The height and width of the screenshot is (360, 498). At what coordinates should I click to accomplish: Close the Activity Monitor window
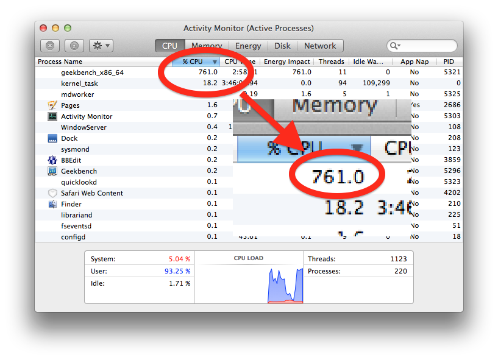43,28
